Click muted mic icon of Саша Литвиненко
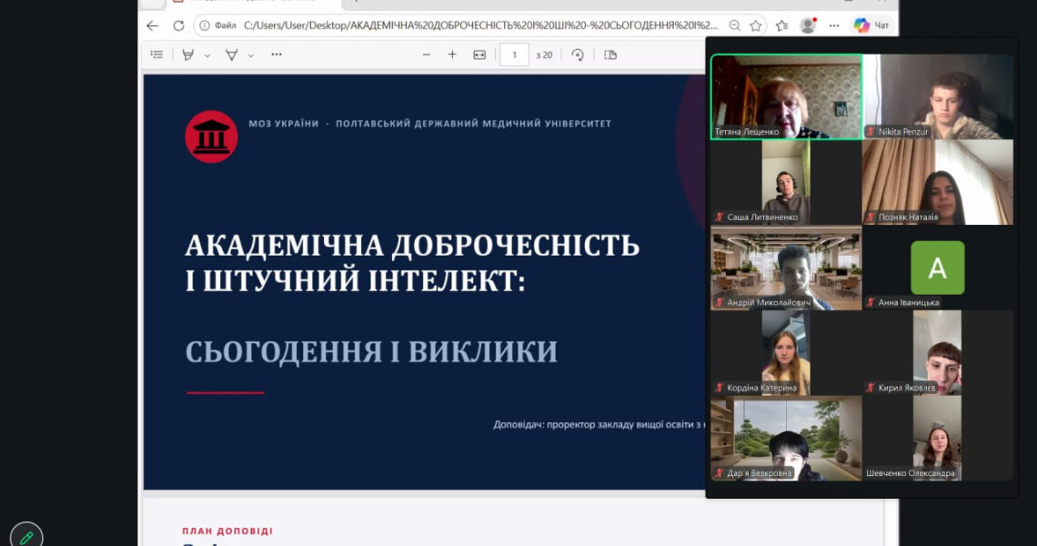This screenshot has width=1037, height=546. point(720,217)
